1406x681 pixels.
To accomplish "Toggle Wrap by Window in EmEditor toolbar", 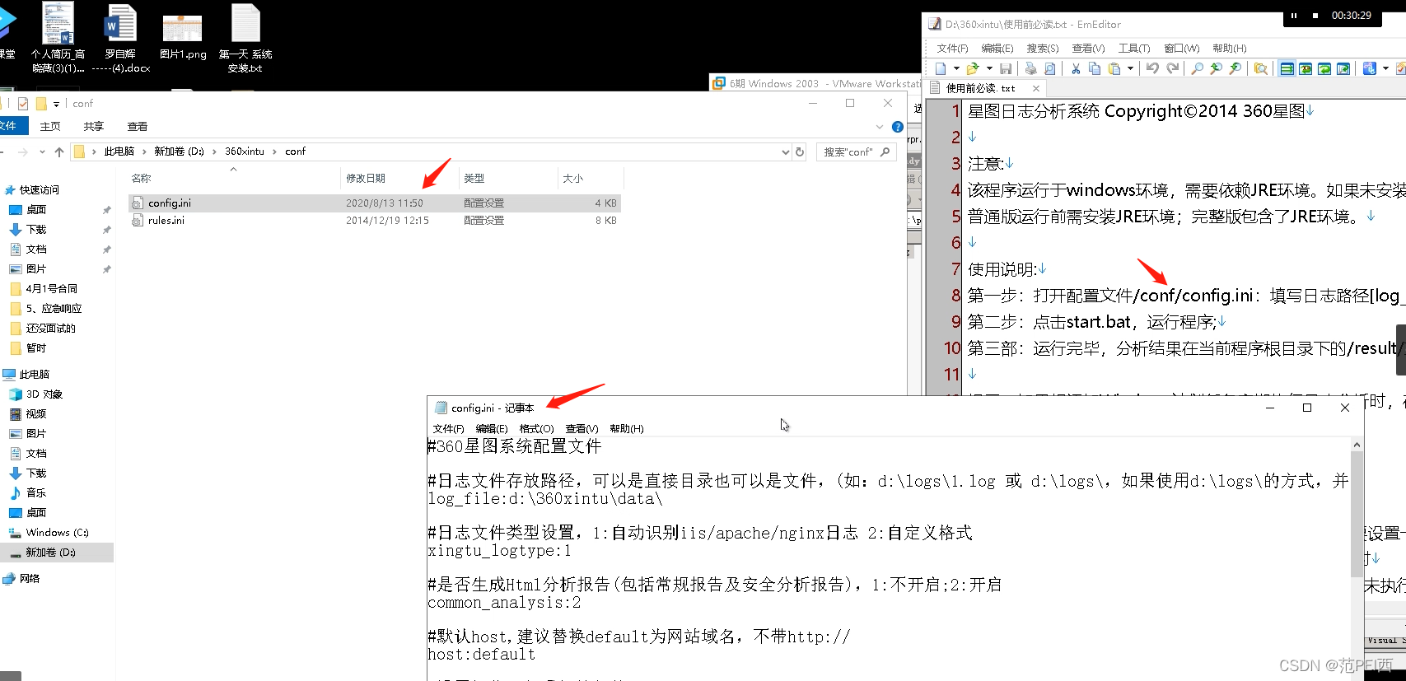I will (x=1324, y=68).
